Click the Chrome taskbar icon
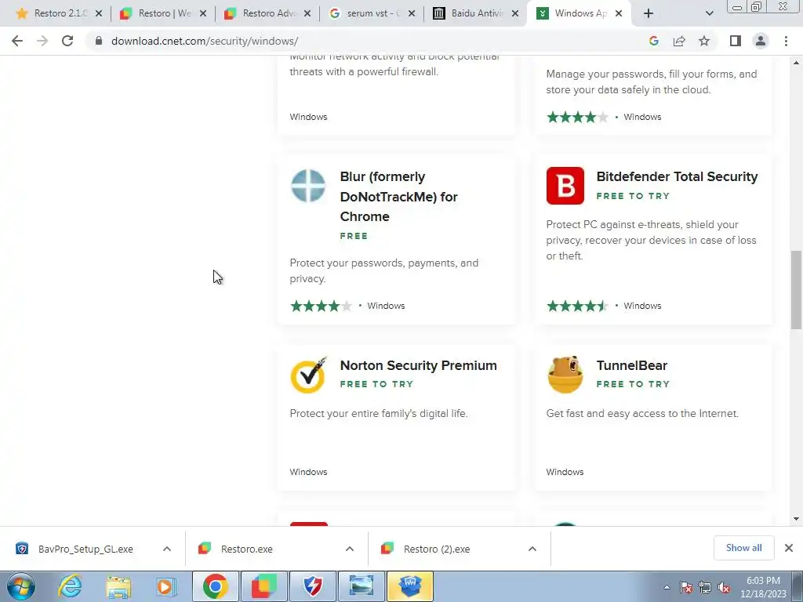The height and width of the screenshot is (602, 803). click(216, 586)
